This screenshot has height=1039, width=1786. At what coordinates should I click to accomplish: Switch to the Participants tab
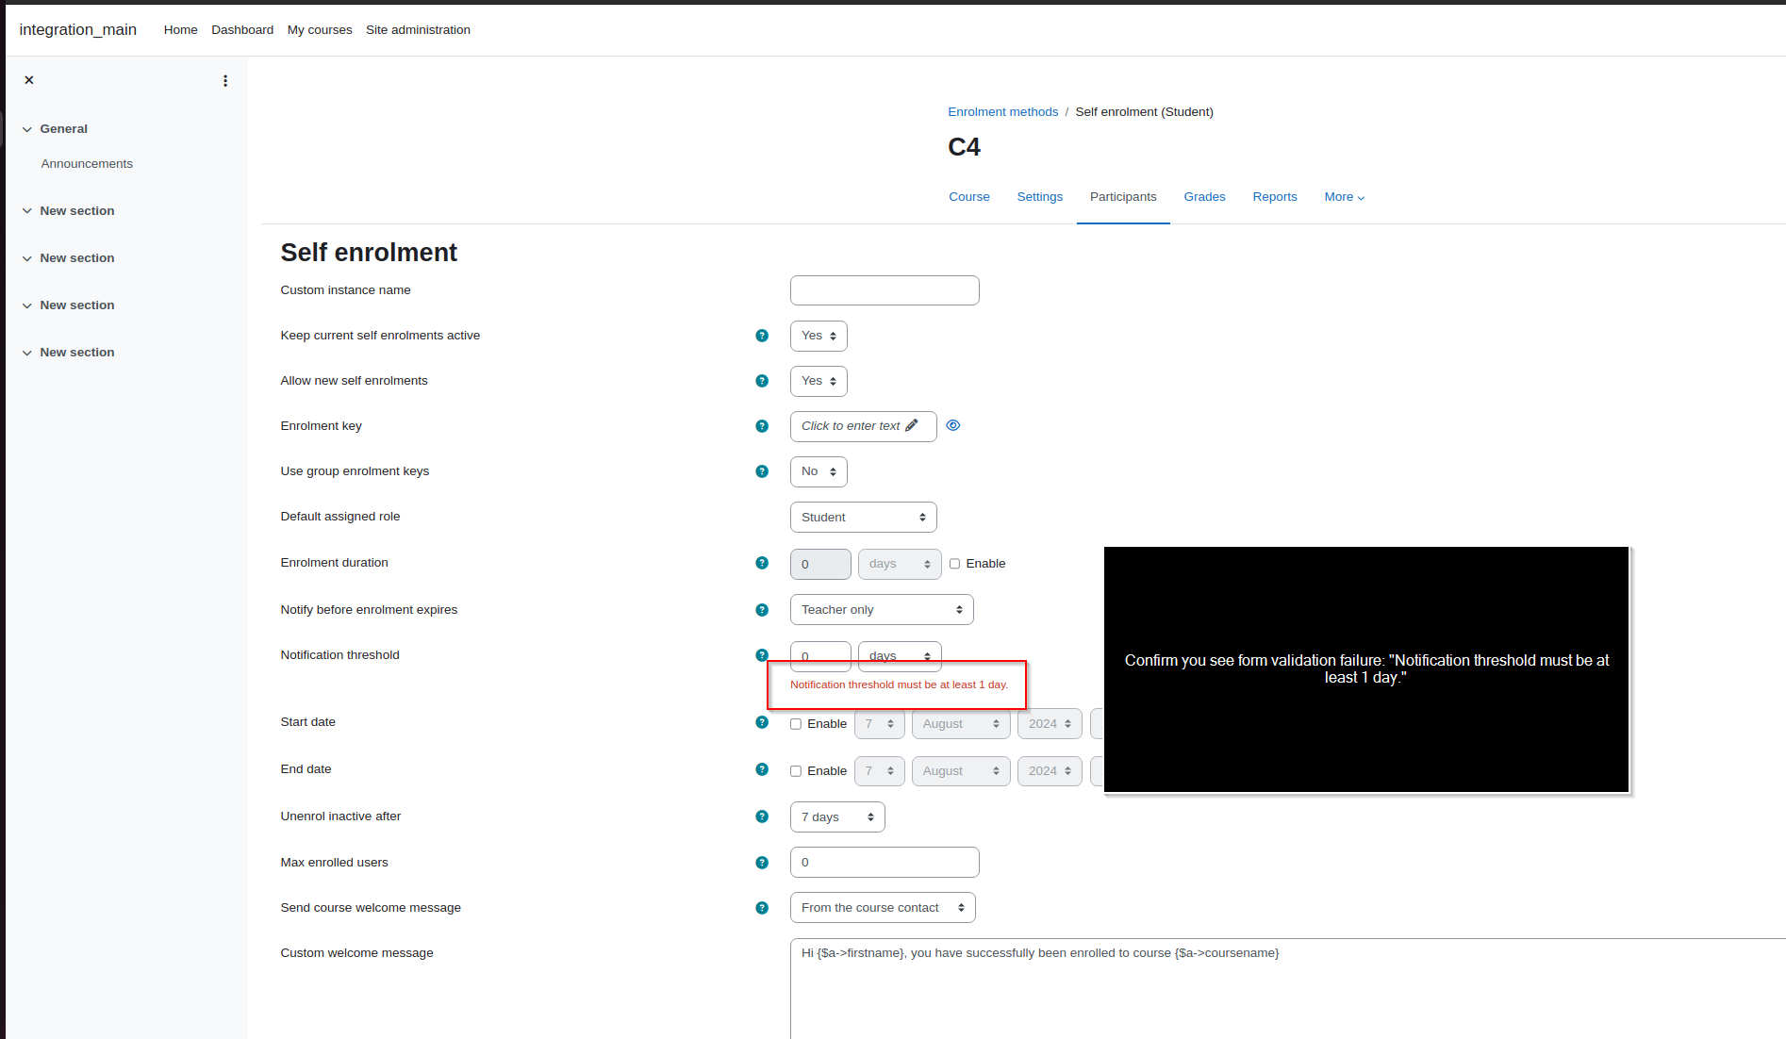pos(1123,197)
